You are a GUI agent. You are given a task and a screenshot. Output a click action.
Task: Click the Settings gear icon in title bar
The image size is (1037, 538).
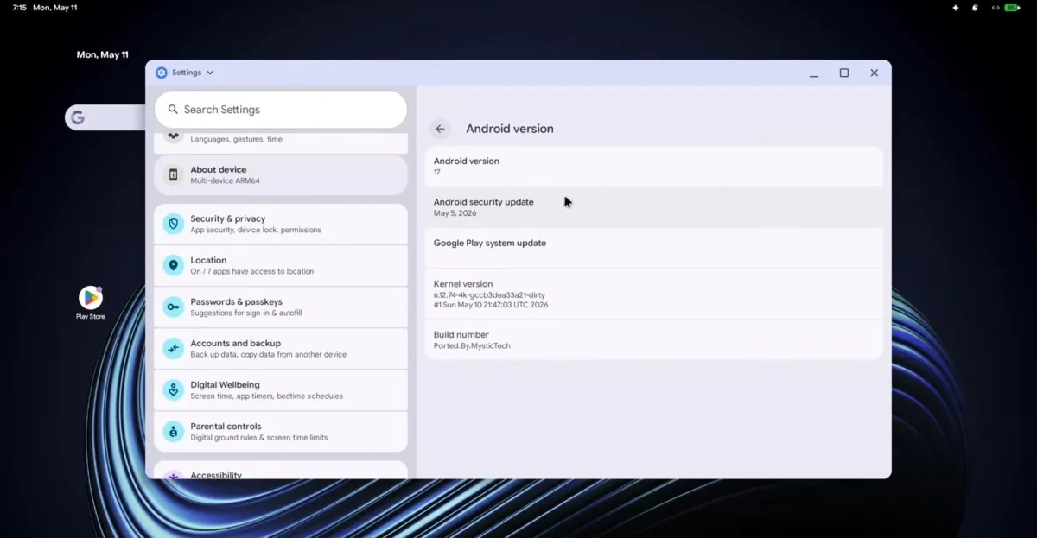click(162, 73)
